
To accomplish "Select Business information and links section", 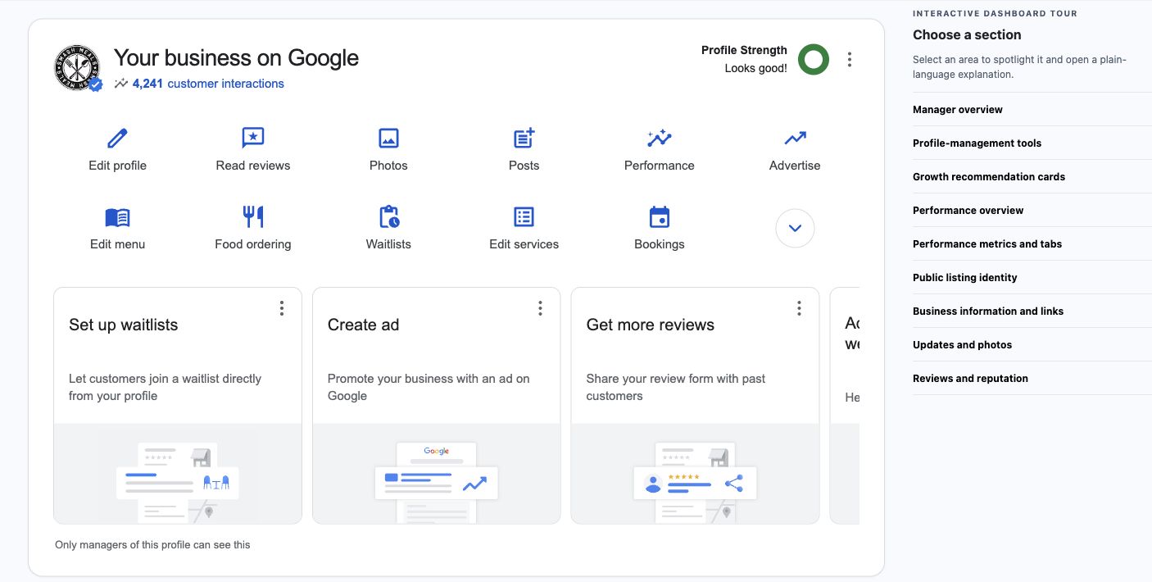I will 1032,311.
